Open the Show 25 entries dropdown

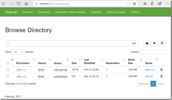coord(18,52)
